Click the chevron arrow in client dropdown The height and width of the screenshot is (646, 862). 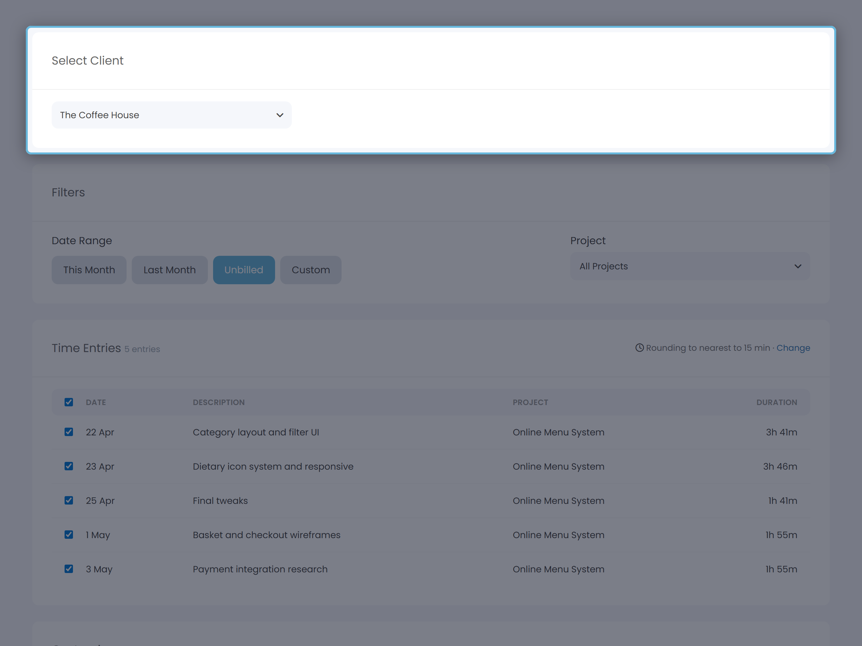coord(280,115)
